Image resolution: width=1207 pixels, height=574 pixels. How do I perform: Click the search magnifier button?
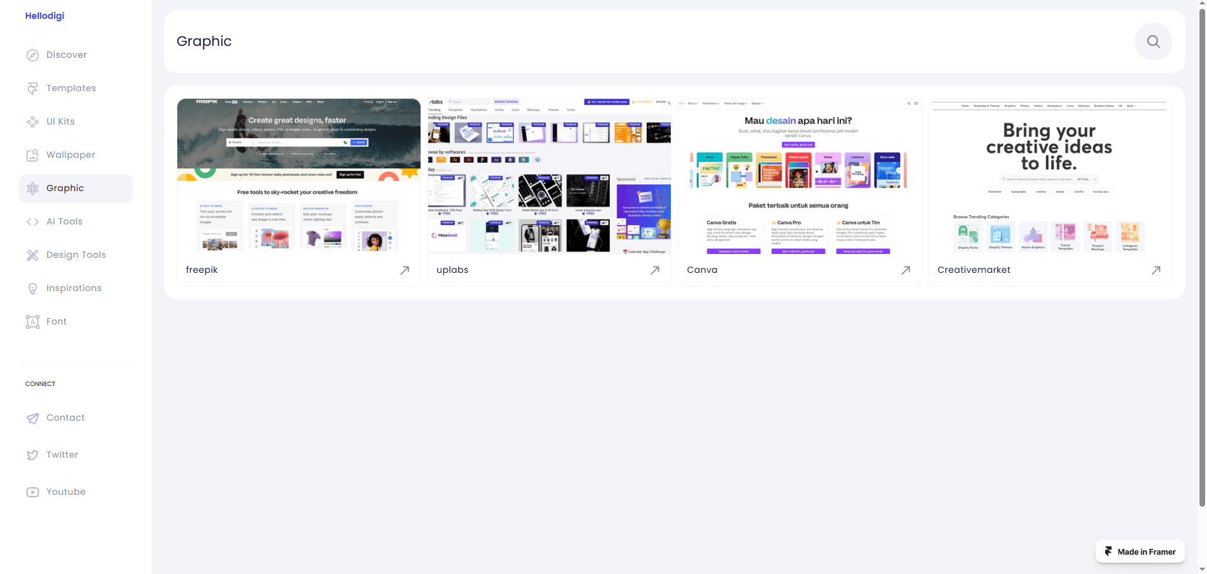[1153, 41]
